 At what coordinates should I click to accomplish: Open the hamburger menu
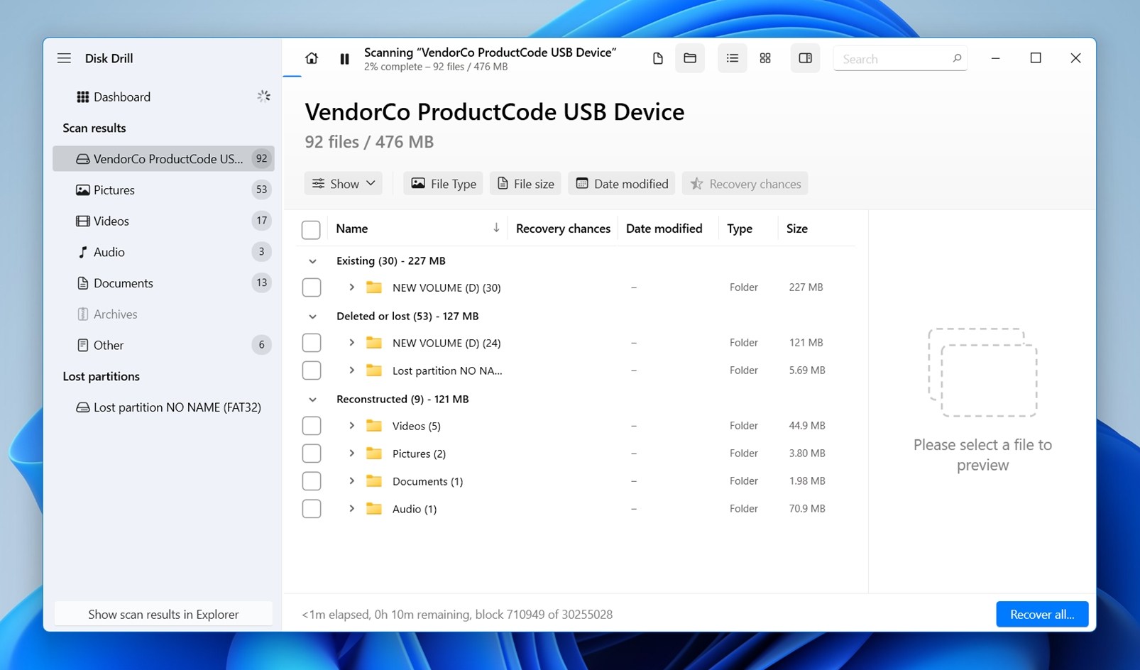(x=64, y=58)
